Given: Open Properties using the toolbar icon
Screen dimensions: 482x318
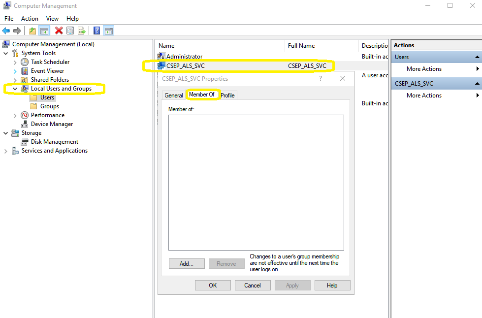Looking at the screenshot, I should click(x=70, y=31).
